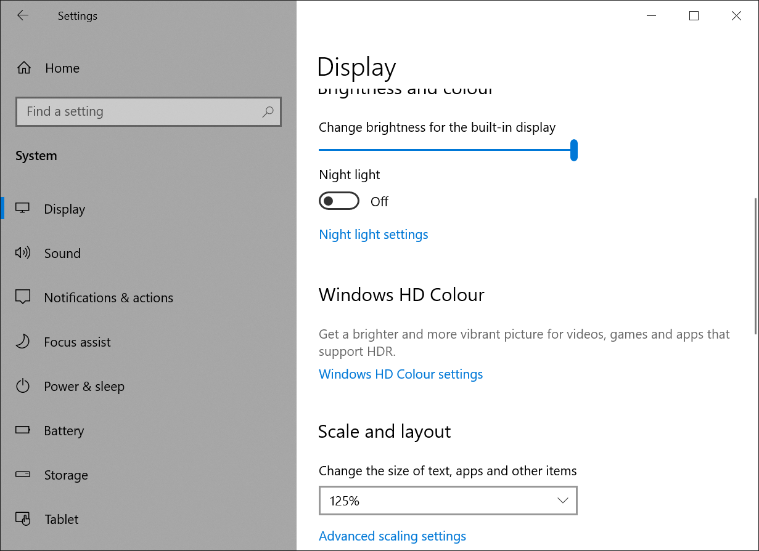The height and width of the screenshot is (551, 759).
Task: Open Battery label in sidebar
Action: (64, 431)
